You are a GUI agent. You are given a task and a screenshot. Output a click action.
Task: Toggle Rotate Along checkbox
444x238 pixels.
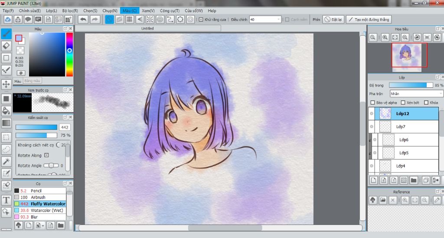47,155
